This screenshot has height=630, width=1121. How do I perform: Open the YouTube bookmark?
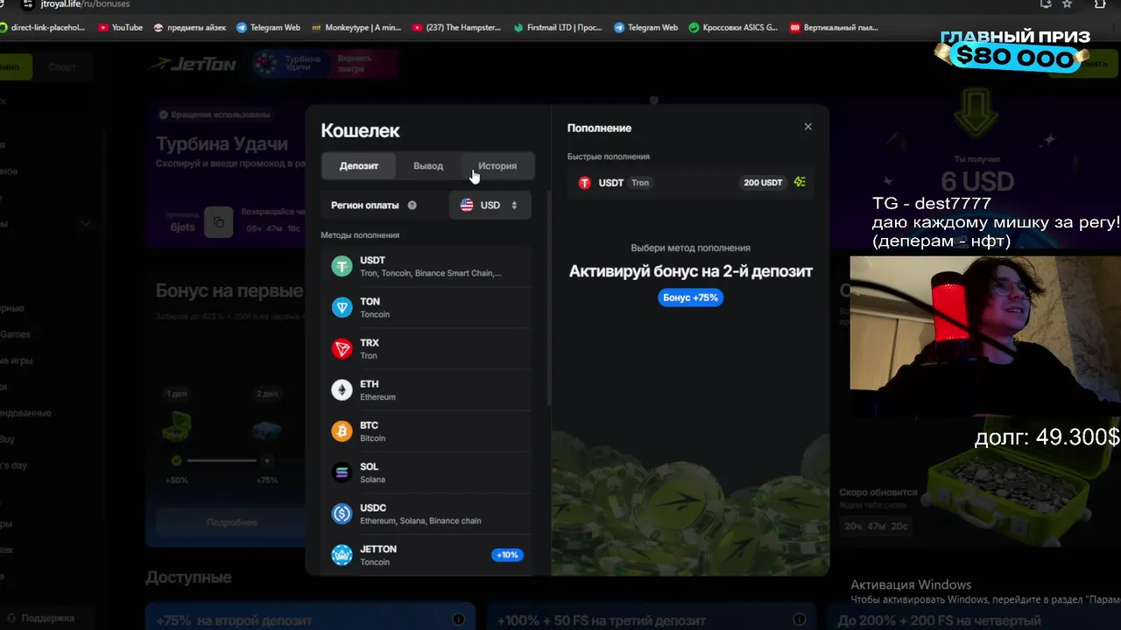(120, 27)
